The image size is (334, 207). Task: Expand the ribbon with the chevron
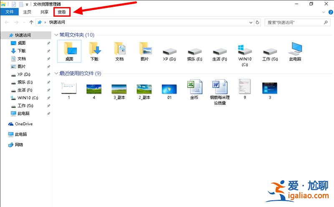[324, 12]
